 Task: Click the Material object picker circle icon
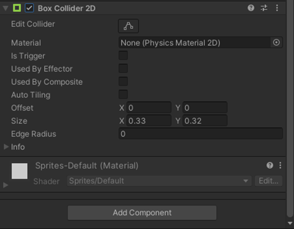tap(276, 42)
